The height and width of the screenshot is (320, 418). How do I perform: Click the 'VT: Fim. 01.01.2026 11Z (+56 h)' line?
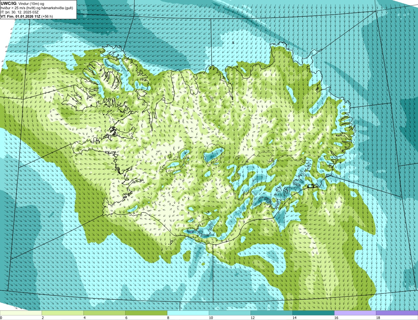click(x=27, y=16)
